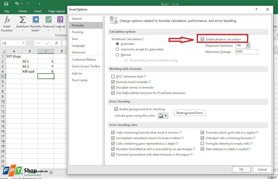Open the Financial functions icon
Image resolution: width=278 pixels, height=179 pixels.
click(48, 20)
